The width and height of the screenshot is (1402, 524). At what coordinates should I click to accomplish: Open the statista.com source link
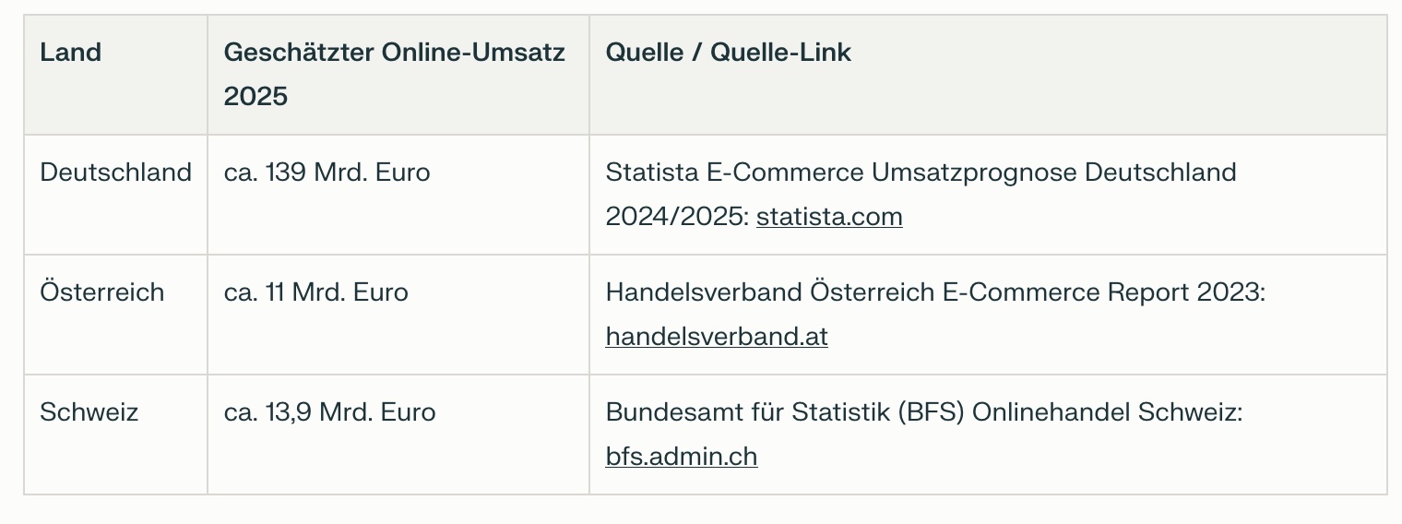829,217
